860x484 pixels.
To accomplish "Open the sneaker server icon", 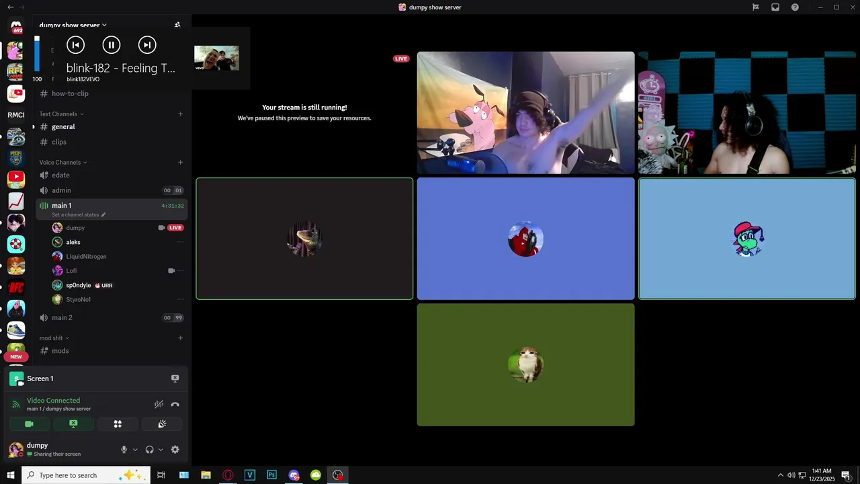I will [x=16, y=330].
